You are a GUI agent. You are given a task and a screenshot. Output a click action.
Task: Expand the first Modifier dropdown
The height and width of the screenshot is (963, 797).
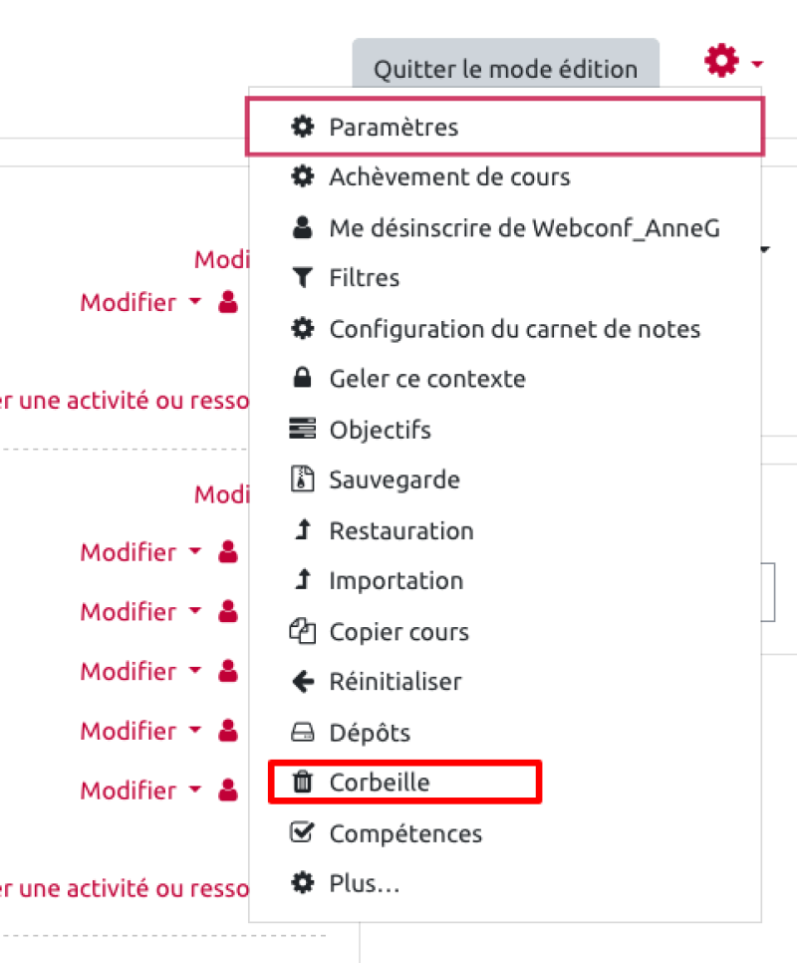tap(139, 302)
